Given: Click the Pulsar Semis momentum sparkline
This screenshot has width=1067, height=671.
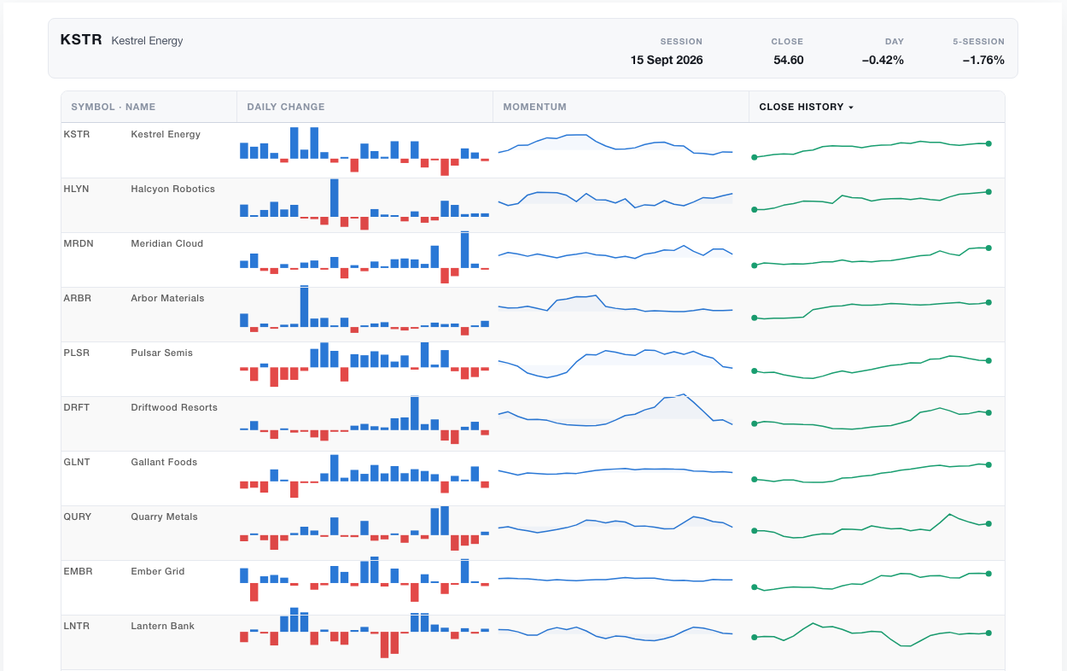Looking at the screenshot, I should [615, 365].
